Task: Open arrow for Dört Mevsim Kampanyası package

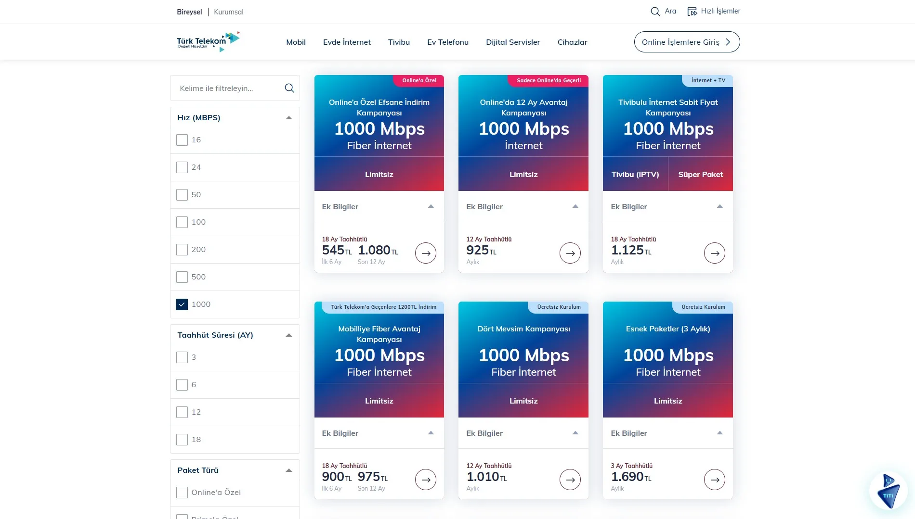Action: pyautogui.click(x=570, y=480)
